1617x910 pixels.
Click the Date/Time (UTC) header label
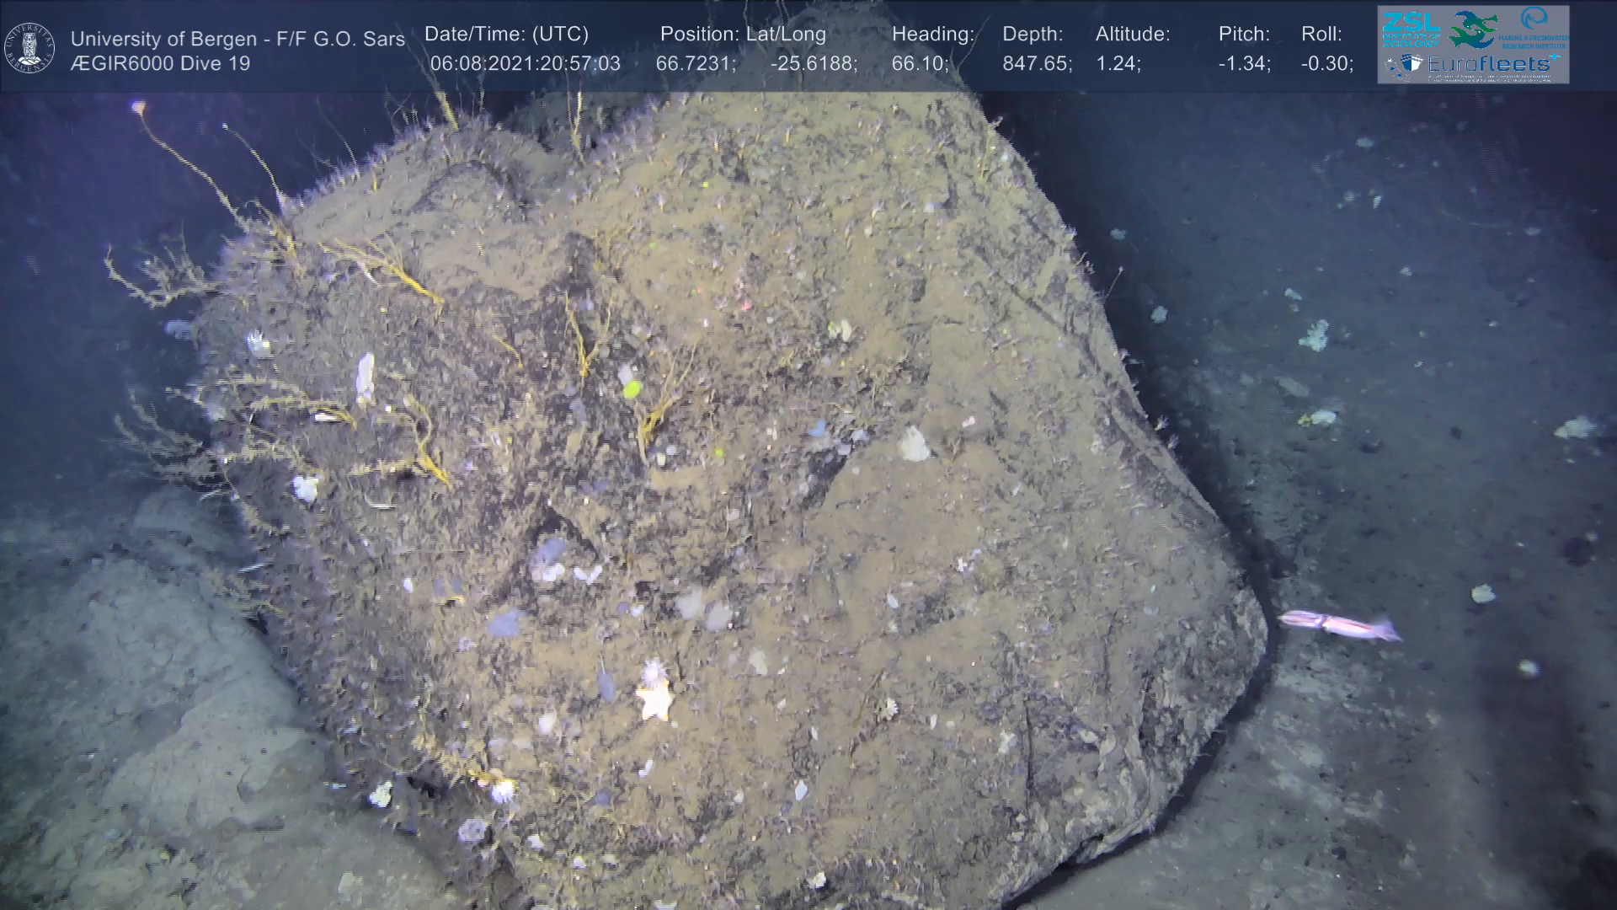(x=506, y=35)
